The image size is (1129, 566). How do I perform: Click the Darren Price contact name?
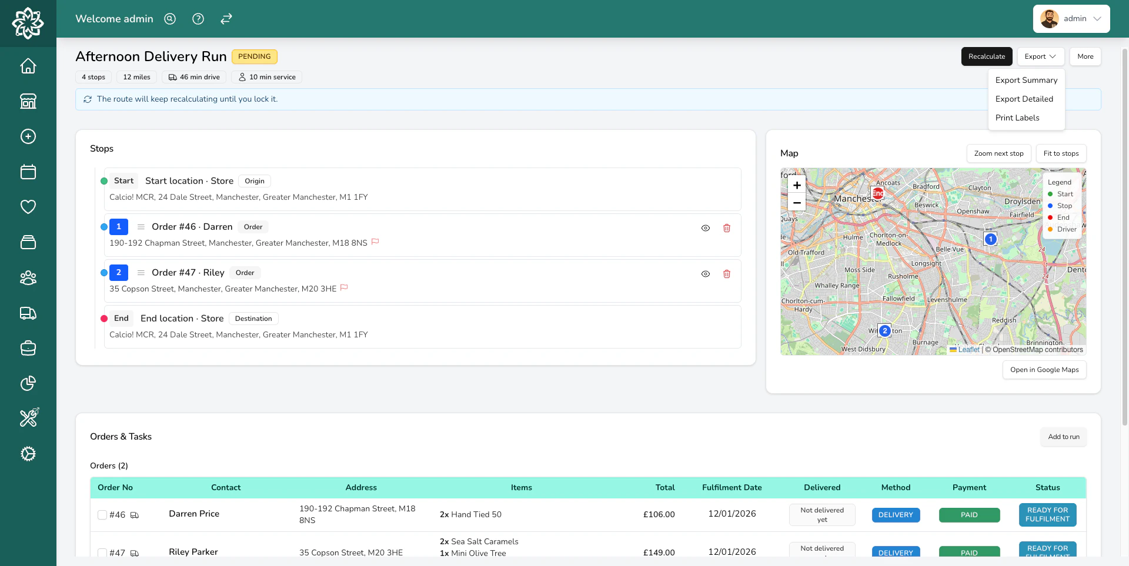tap(194, 514)
